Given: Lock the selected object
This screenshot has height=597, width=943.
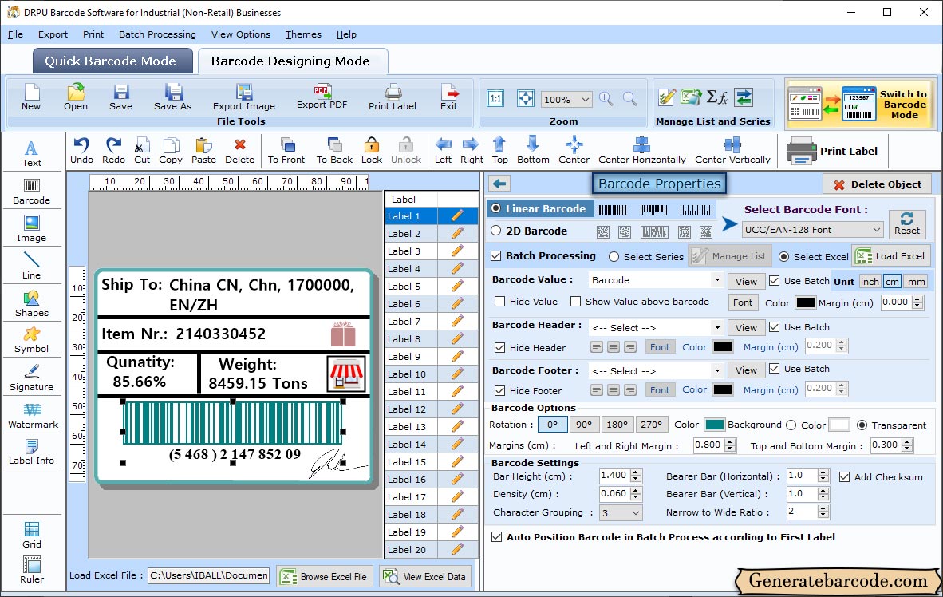Looking at the screenshot, I should tap(372, 151).
